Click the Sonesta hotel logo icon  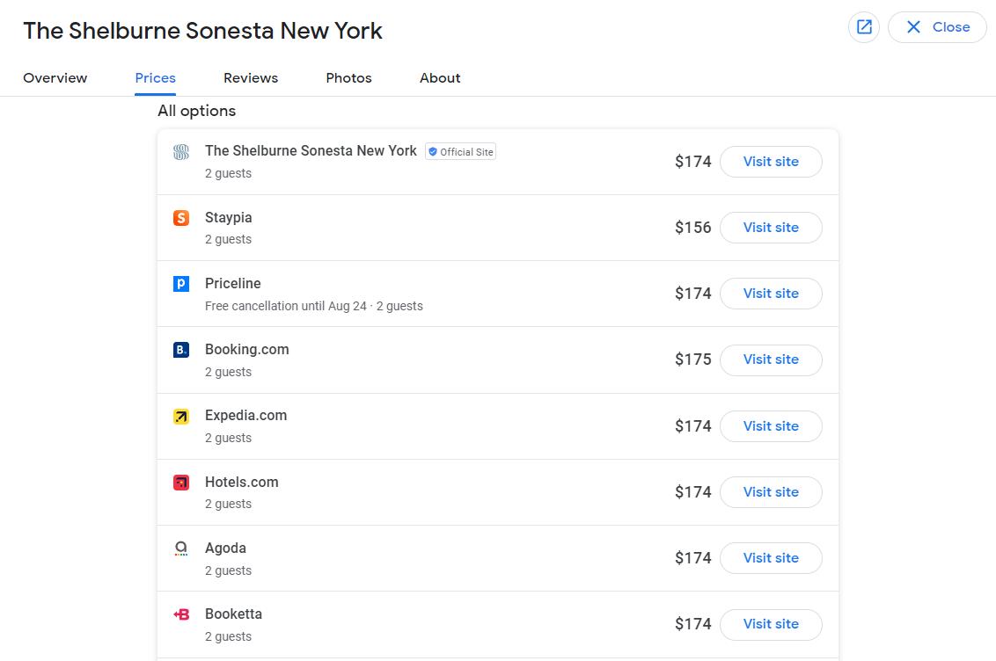(x=180, y=151)
